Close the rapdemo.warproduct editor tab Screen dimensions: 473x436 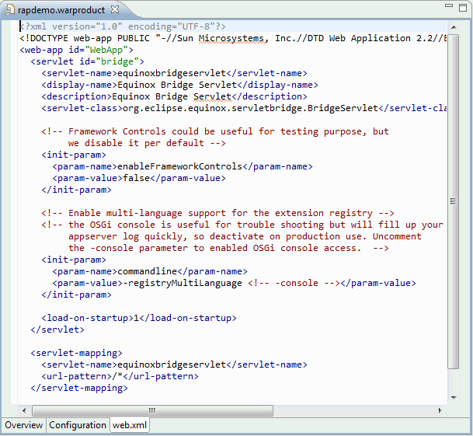(x=115, y=9)
